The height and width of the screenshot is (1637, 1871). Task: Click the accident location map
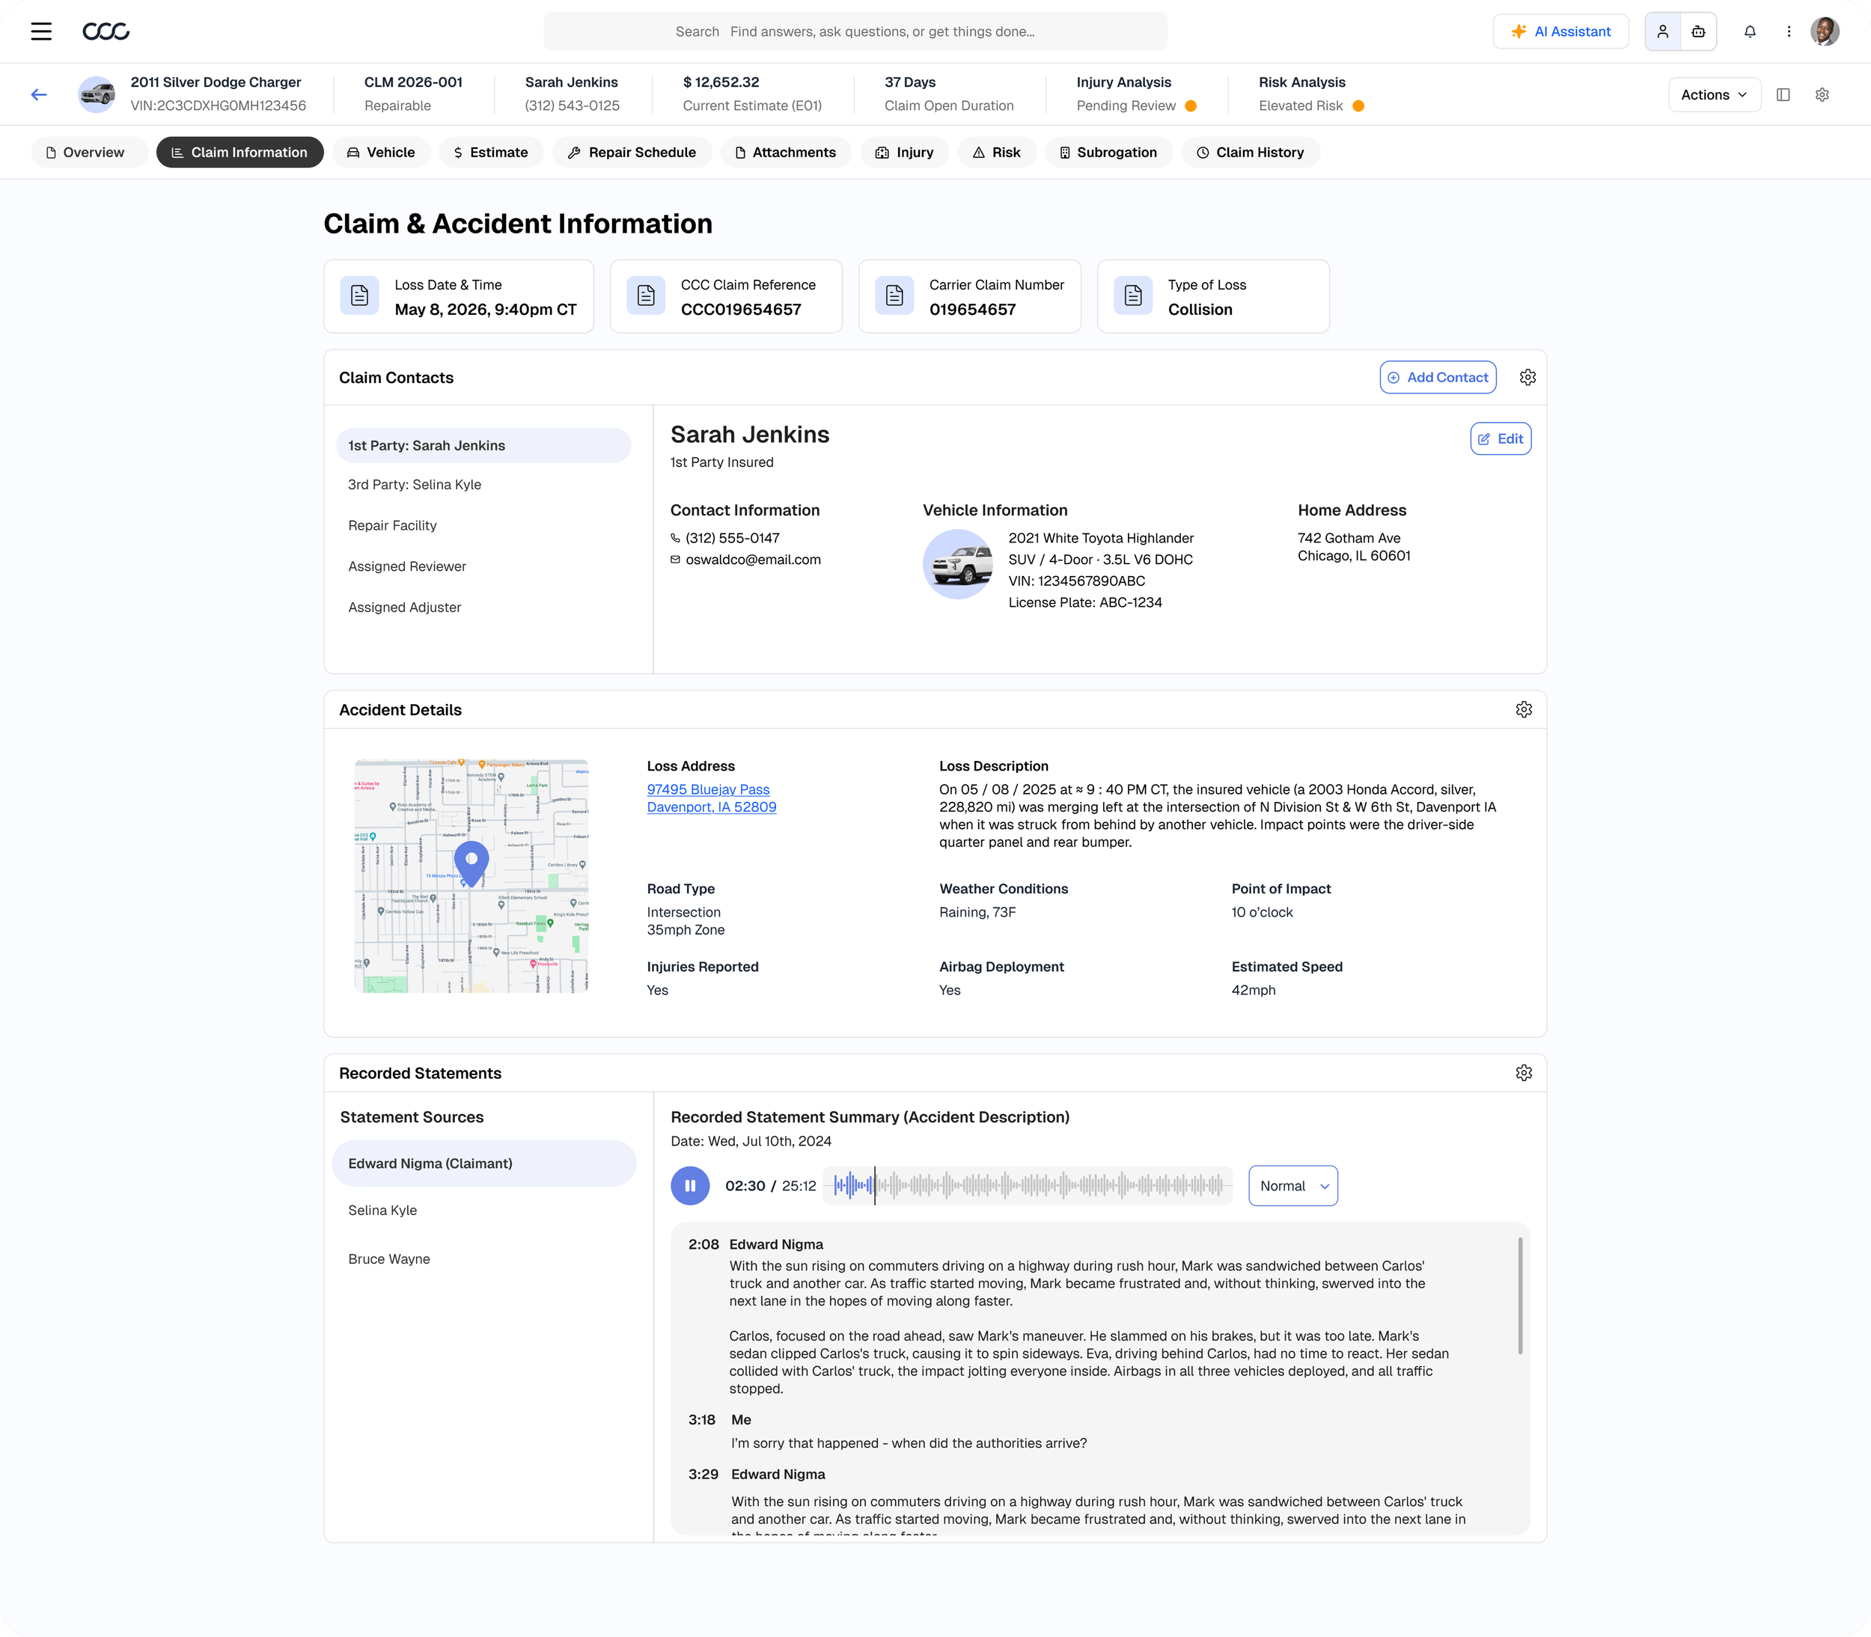pos(471,875)
